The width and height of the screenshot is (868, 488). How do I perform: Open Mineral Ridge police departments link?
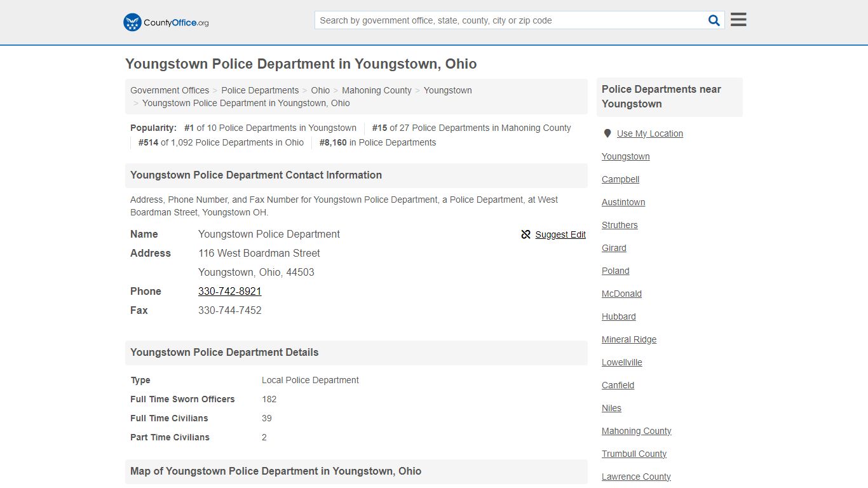click(x=629, y=339)
